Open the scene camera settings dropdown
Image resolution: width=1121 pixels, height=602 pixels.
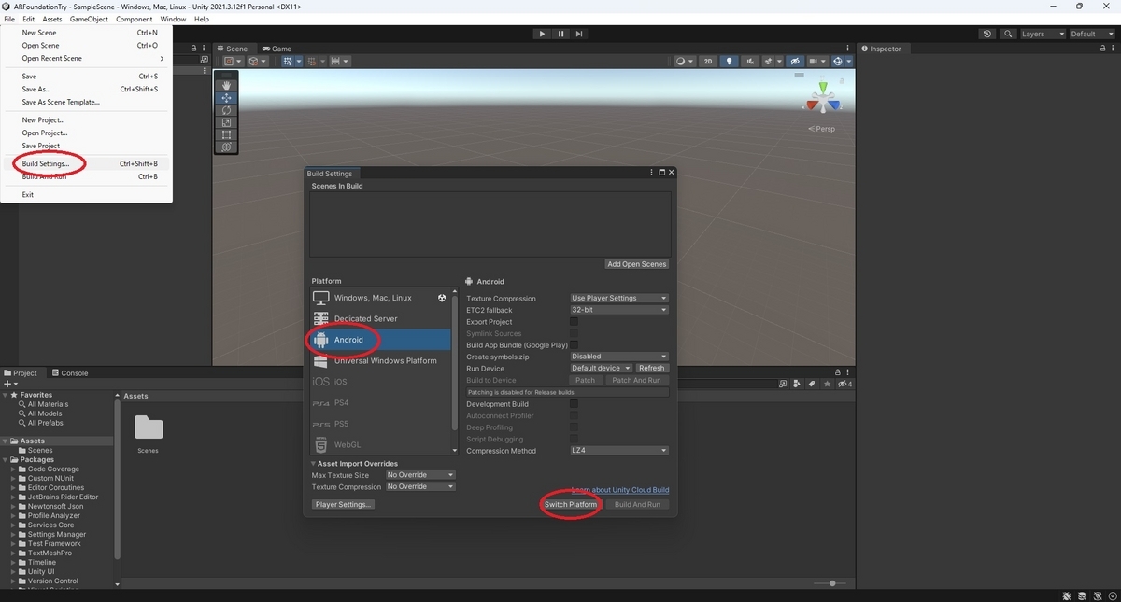click(x=817, y=62)
